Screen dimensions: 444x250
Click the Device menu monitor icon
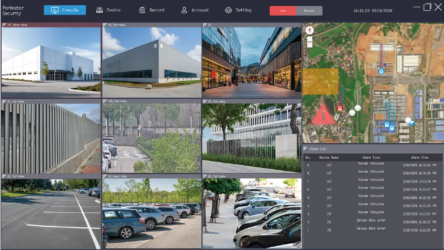(99, 10)
